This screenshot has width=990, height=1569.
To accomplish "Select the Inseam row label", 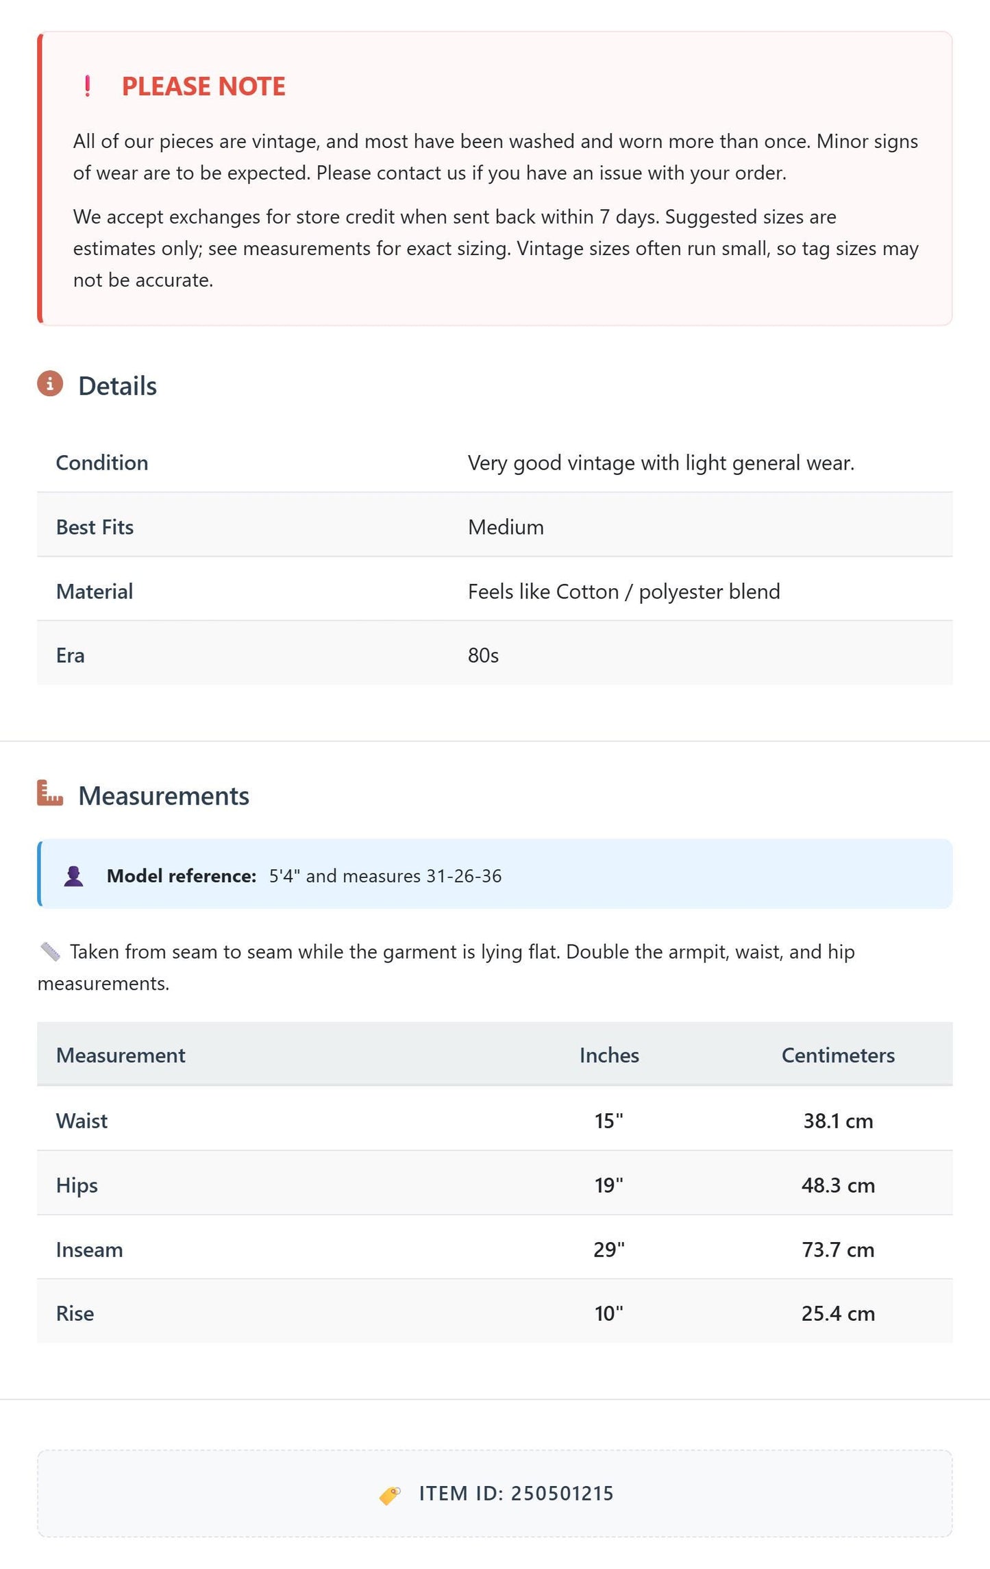I will 90,1250.
